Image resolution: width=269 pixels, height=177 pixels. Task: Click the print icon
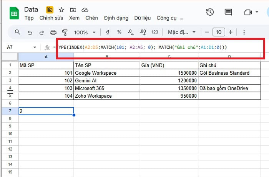click(x=53, y=32)
